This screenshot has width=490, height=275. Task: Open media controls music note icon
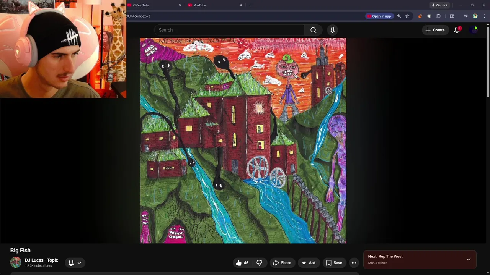(466, 16)
